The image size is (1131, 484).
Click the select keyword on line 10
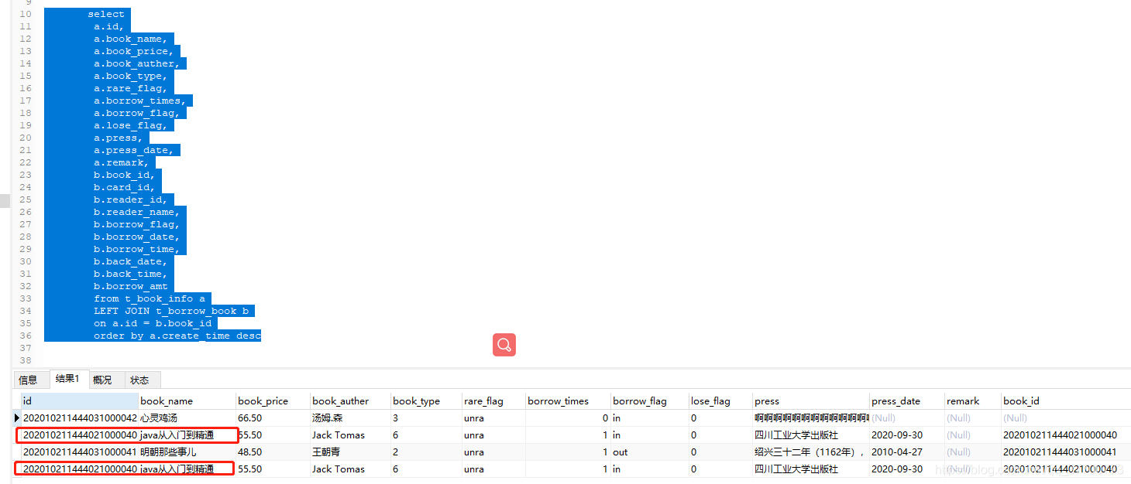pos(106,14)
